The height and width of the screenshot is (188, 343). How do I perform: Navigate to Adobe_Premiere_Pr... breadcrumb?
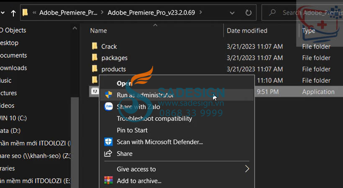pos(68,13)
